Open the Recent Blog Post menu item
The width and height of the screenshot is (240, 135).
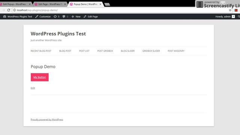(41, 51)
